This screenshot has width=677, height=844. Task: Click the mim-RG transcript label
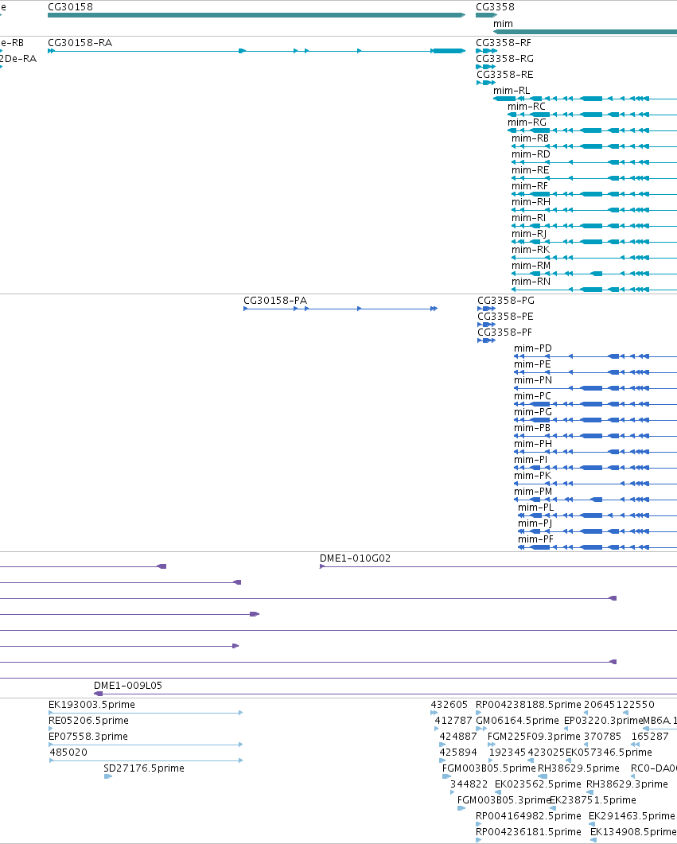pyautogui.click(x=527, y=123)
